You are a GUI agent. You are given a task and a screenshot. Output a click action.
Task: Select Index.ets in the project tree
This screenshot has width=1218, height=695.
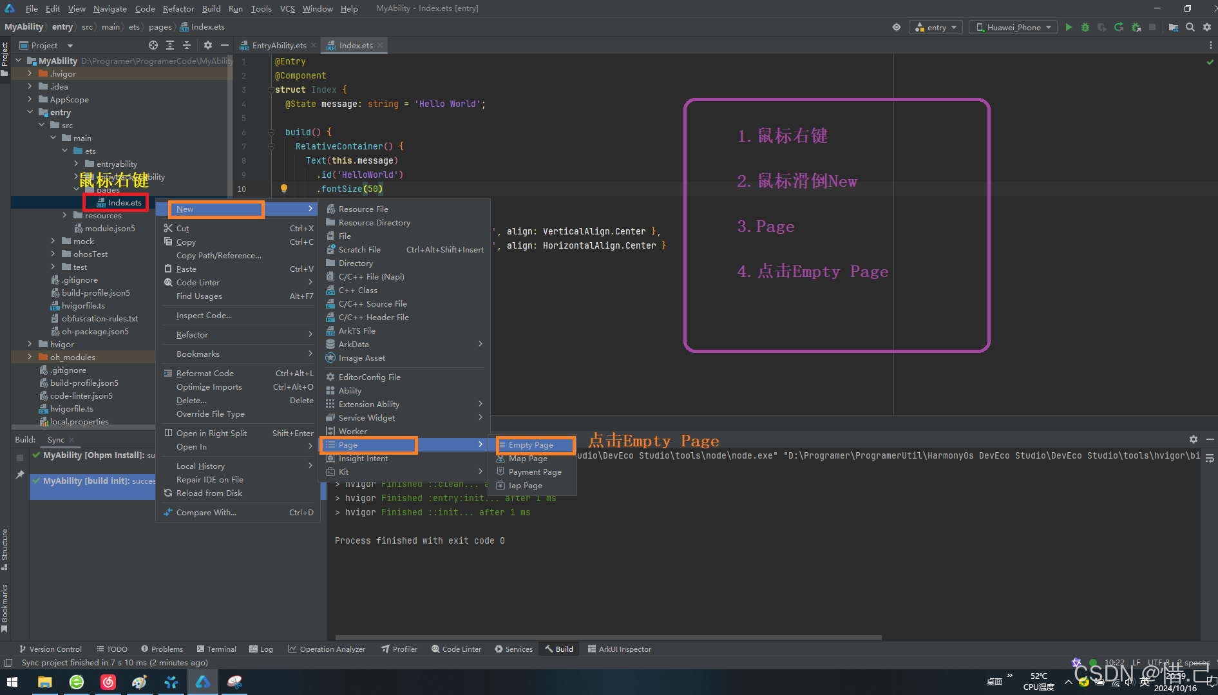point(119,202)
